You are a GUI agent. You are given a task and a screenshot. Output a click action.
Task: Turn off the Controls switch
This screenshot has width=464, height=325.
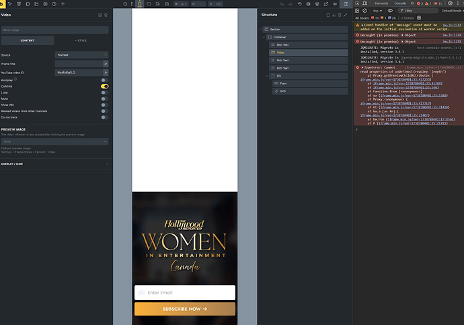pos(105,86)
